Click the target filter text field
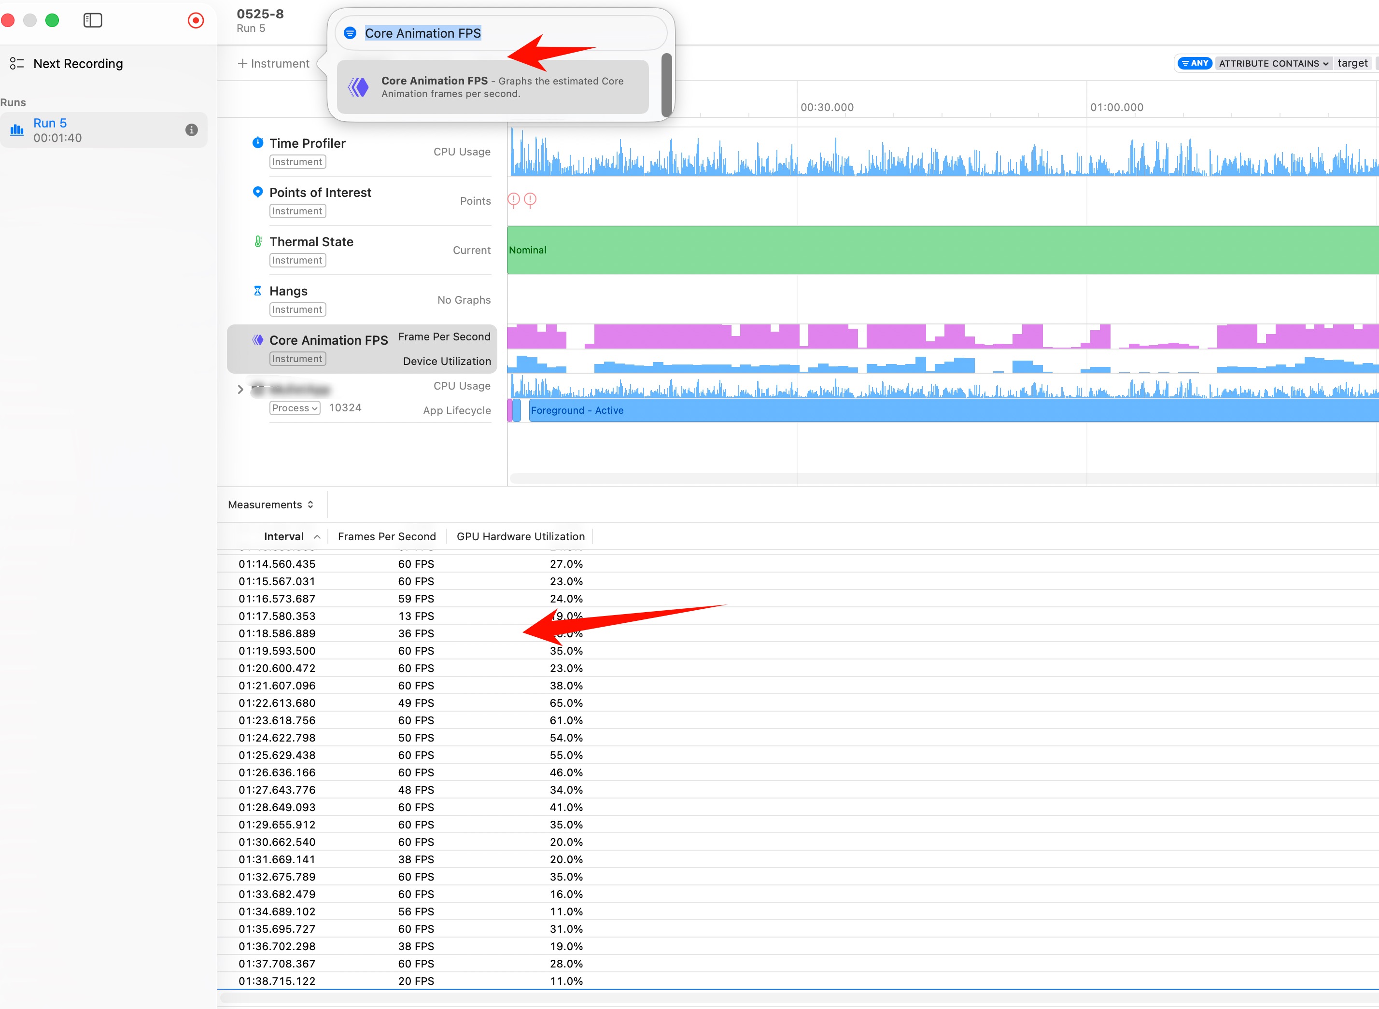 [x=1352, y=64]
